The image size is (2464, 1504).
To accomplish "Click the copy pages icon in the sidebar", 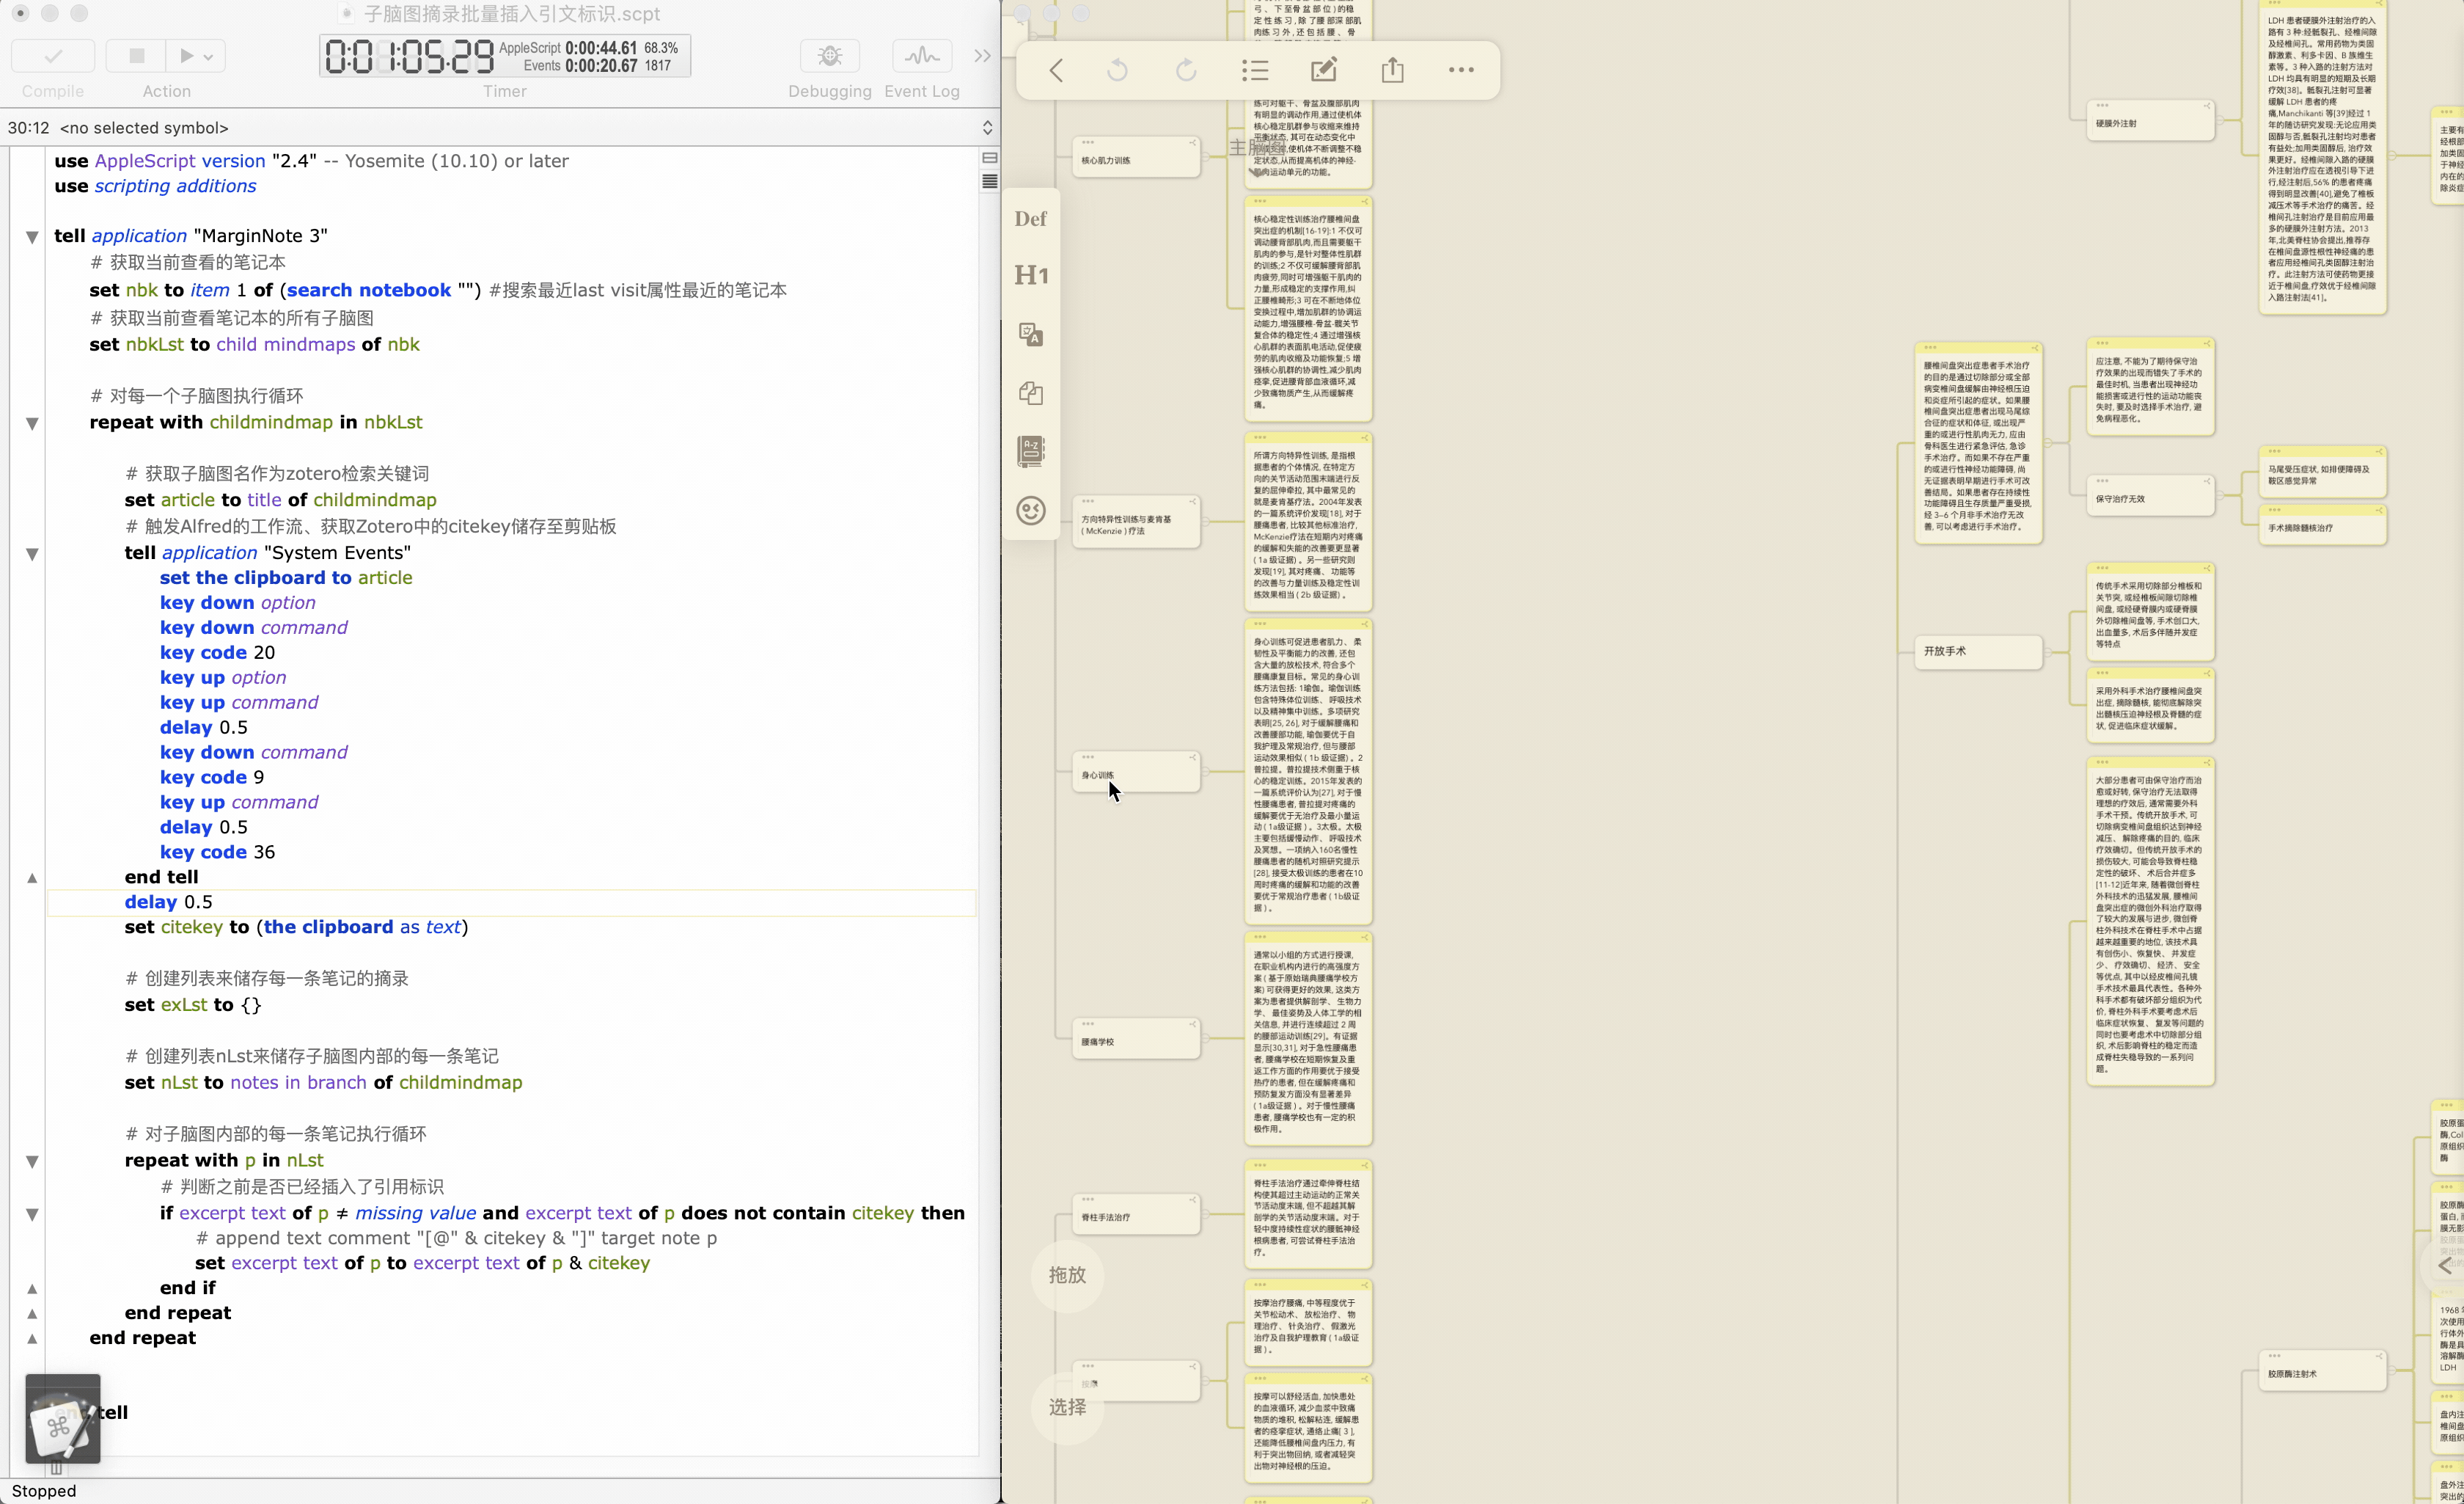I will [x=1031, y=393].
